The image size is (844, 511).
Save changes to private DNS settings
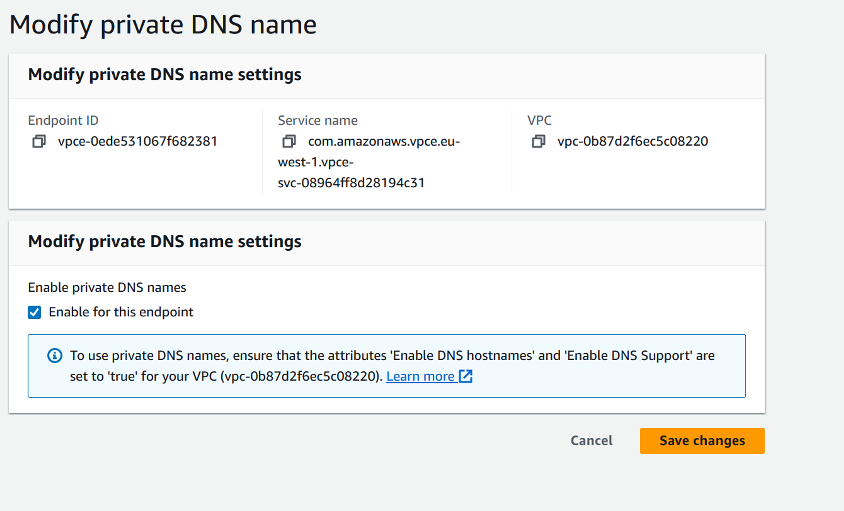(x=702, y=441)
